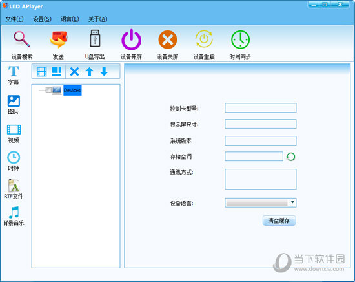The width and height of the screenshot is (355, 282).
Task: Move item down with blue down arrow
Action: [x=104, y=72]
